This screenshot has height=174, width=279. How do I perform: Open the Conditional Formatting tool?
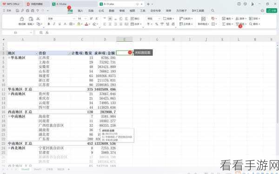coord(203,21)
